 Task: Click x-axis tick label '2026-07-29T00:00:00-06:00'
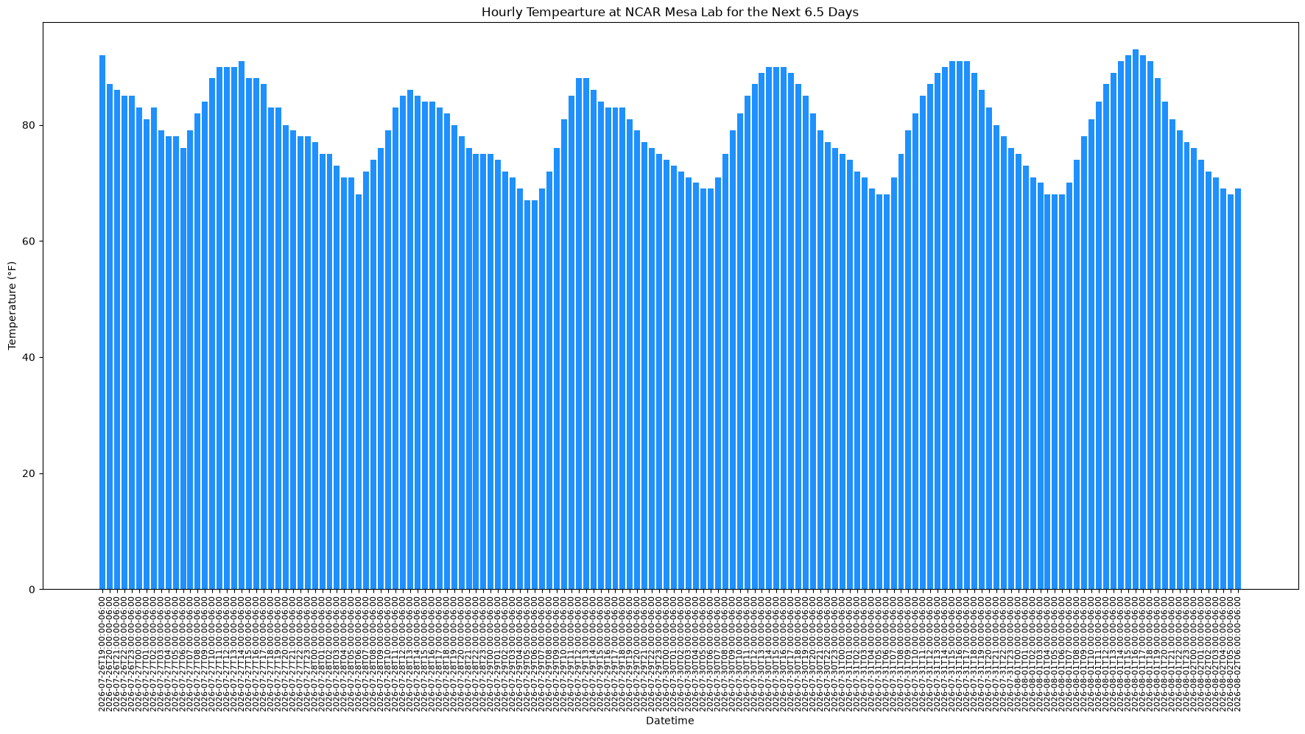coord(490,654)
